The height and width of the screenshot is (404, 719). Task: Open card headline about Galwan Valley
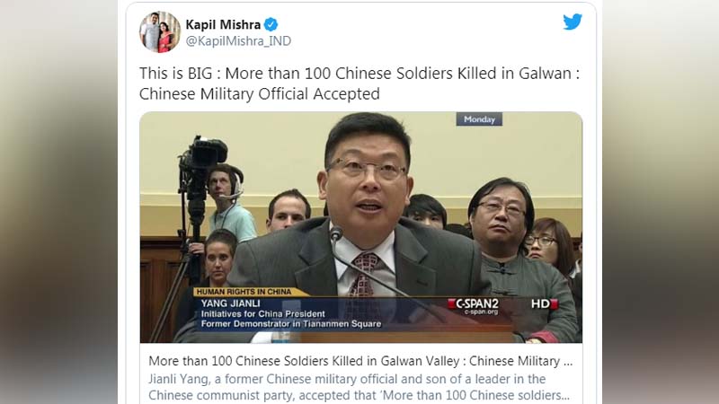click(x=360, y=361)
